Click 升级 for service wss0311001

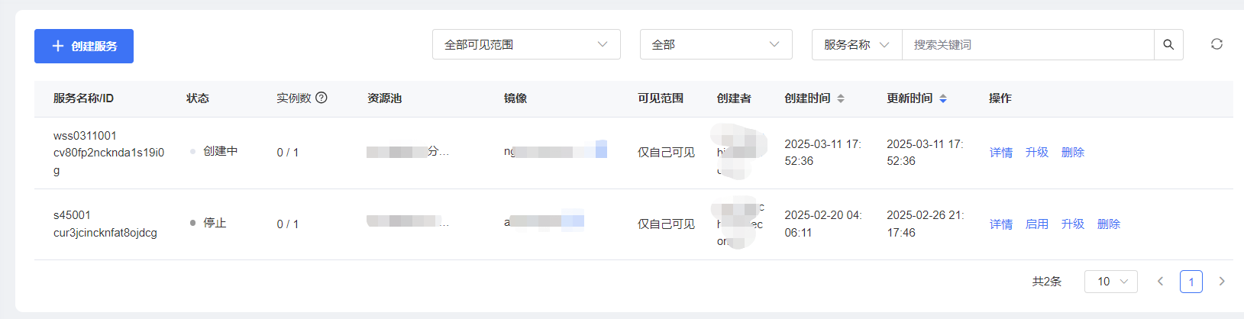coord(1037,153)
